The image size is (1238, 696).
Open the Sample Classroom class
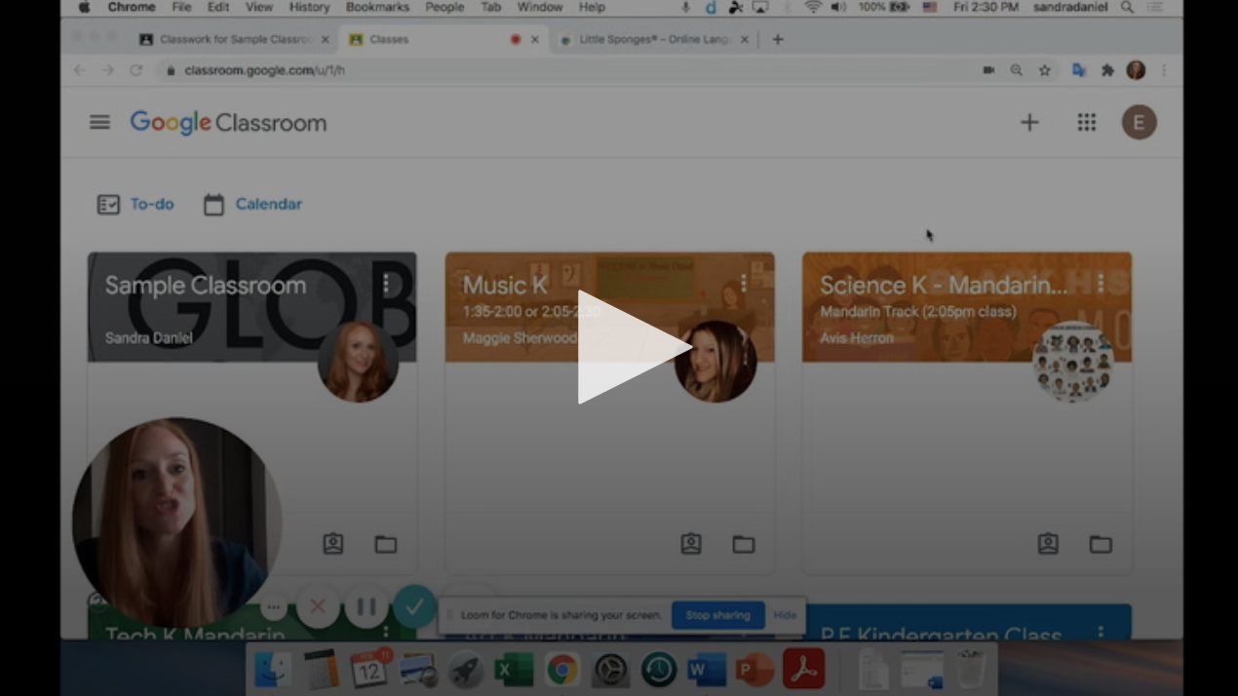coord(206,286)
